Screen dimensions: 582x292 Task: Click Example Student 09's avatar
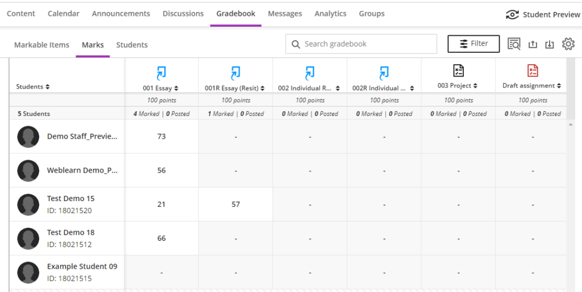[28, 272]
